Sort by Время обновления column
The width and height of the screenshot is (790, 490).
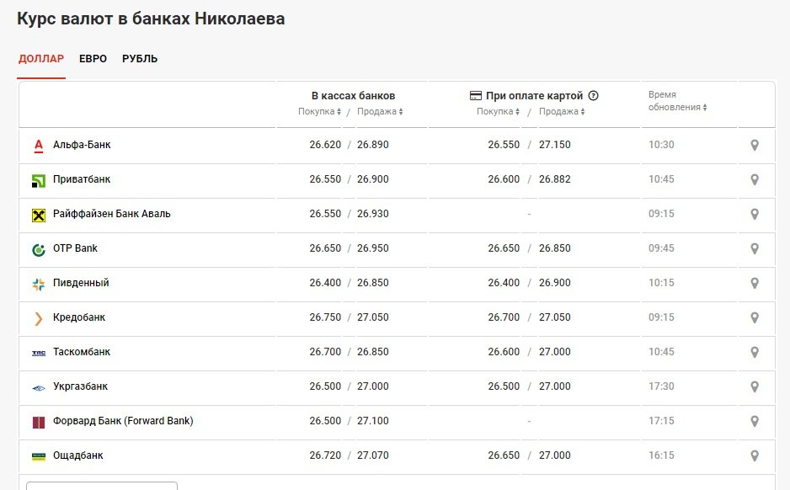click(x=677, y=101)
